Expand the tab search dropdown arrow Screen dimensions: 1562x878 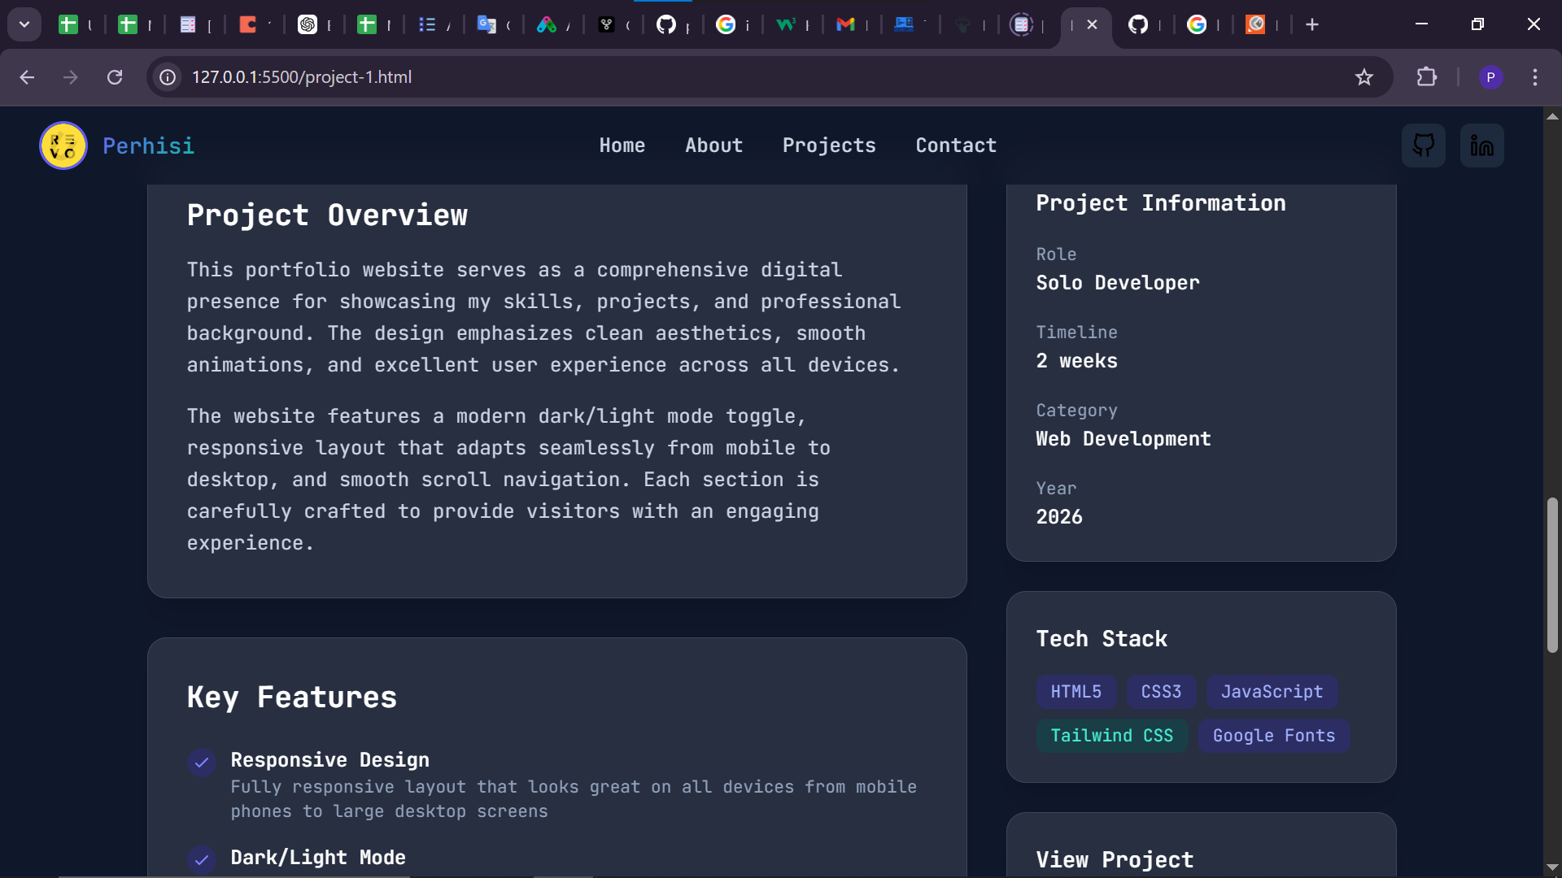[x=24, y=24]
